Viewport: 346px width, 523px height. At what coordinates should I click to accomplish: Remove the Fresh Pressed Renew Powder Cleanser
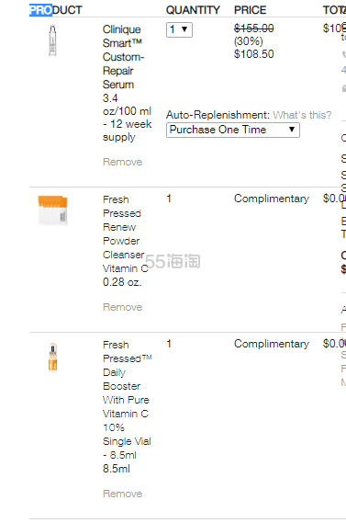tap(123, 307)
